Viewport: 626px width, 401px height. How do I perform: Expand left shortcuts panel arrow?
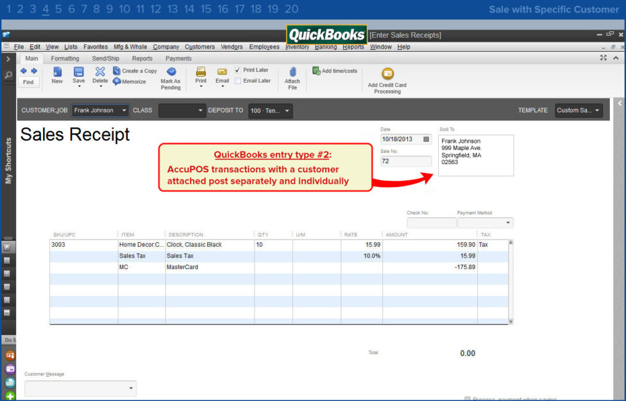(x=8, y=59)
